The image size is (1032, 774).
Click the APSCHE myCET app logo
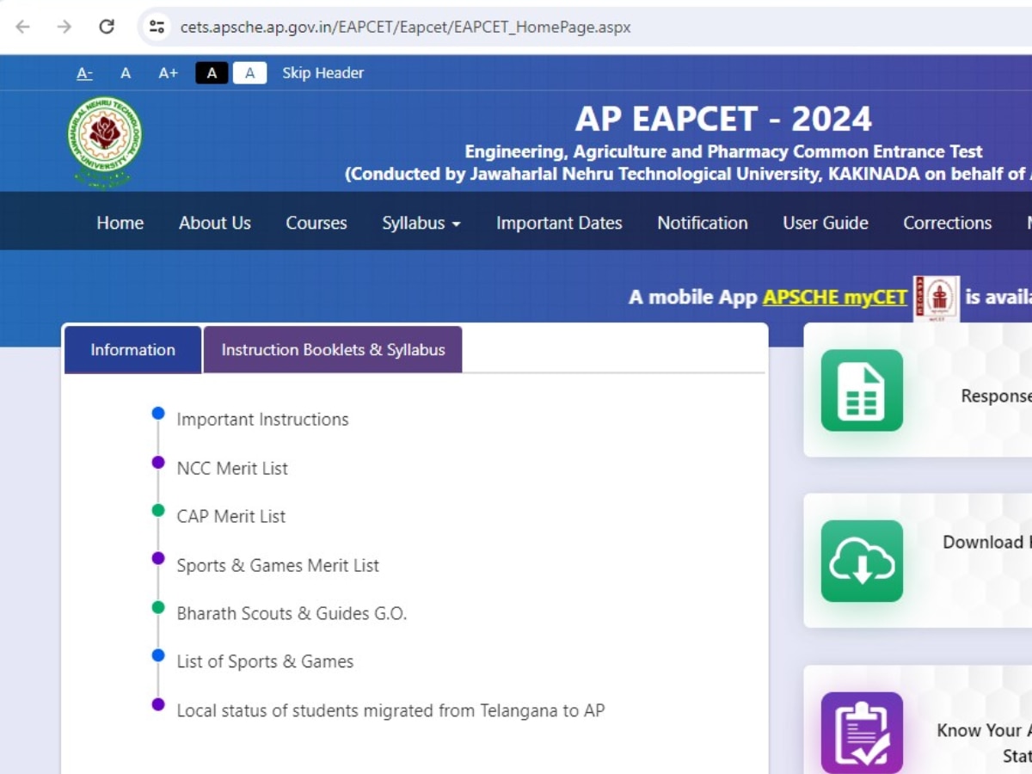tap(936, 297)
